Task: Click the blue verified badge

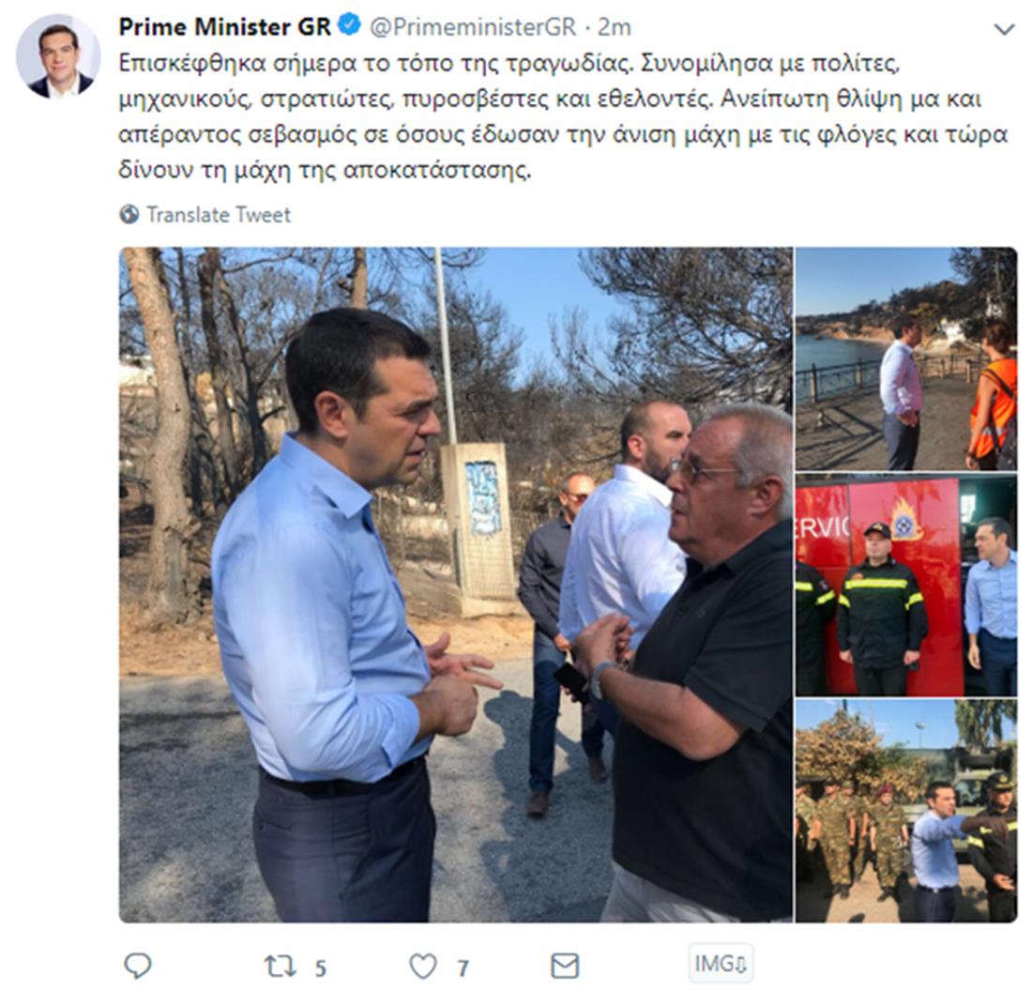Action: tap(349, 26)
